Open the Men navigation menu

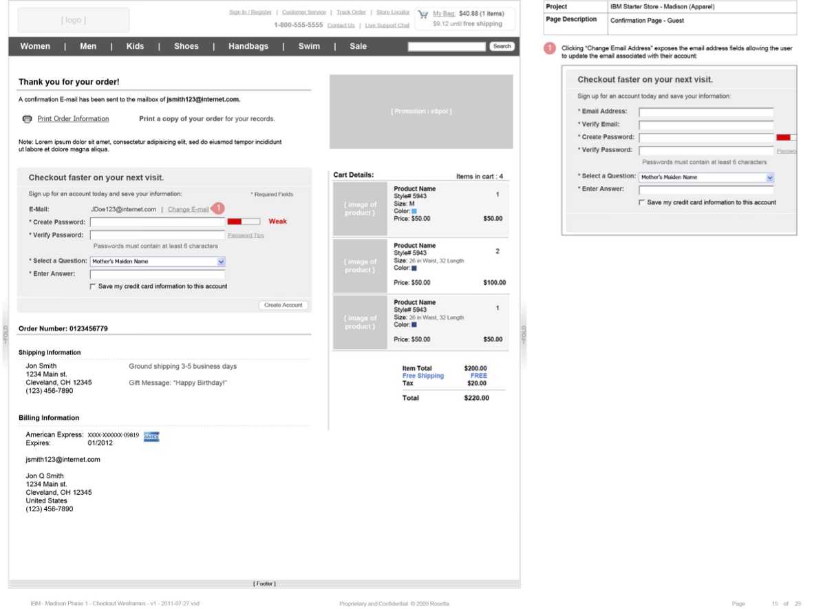pos(88,46)
